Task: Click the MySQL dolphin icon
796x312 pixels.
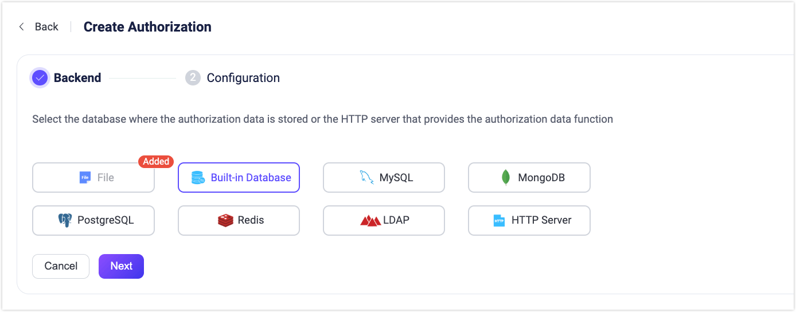Action: click(366, 178)
